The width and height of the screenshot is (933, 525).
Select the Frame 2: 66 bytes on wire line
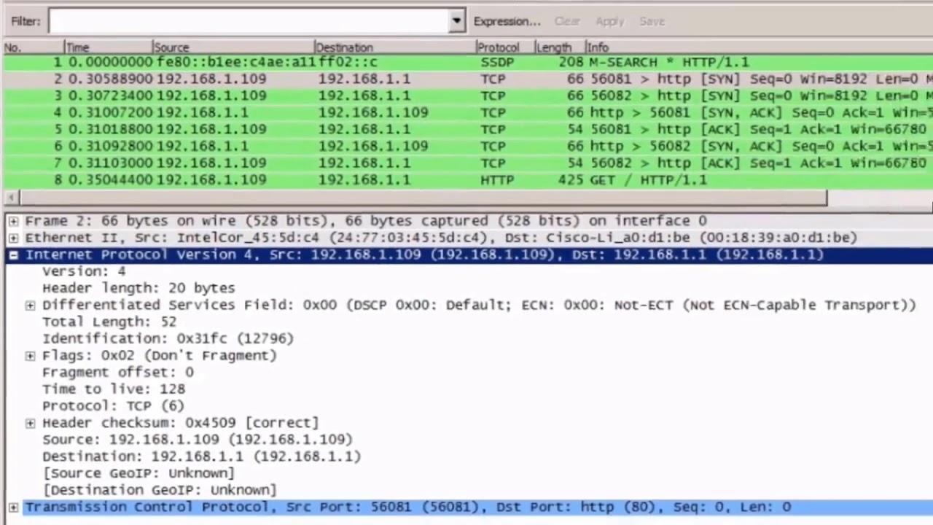point(366,221)
